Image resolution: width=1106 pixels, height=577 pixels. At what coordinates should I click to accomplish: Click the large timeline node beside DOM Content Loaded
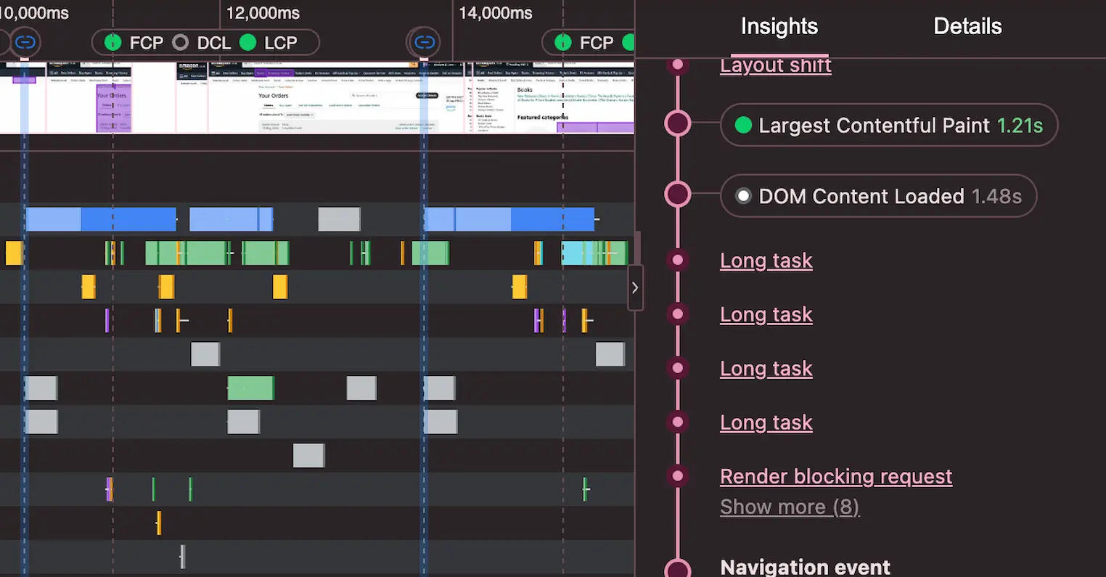[x=678, y=195]
